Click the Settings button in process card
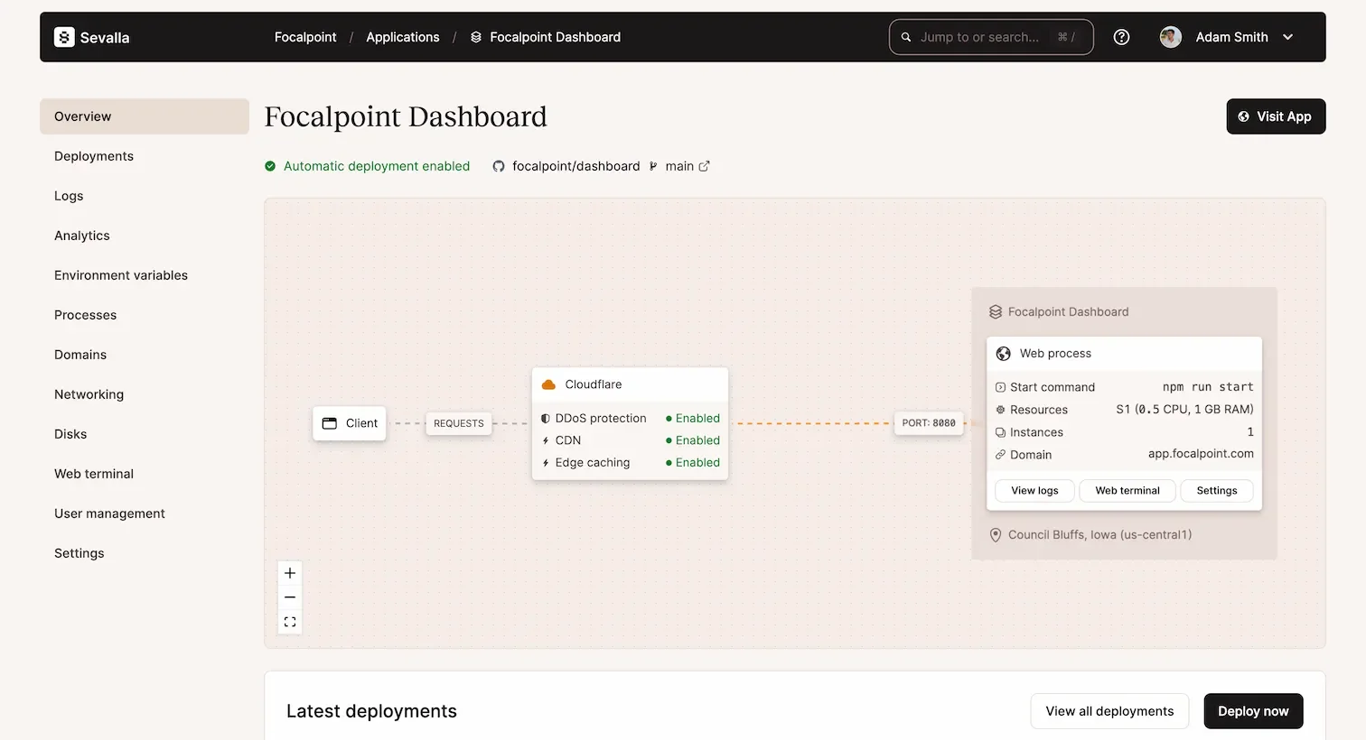This screenshot has height=740, width=1366. [x=1217, y=491]
